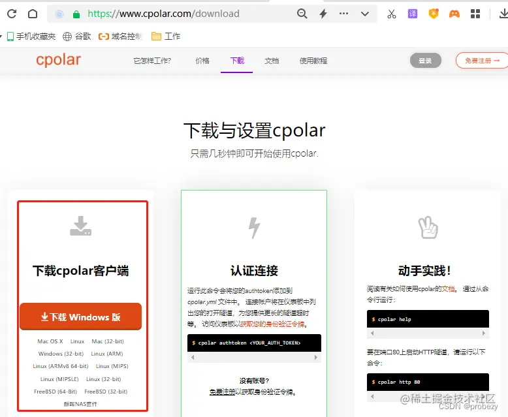Open the scissors screenshot tool
Viewport: 508px width, 417px height.
391,14
